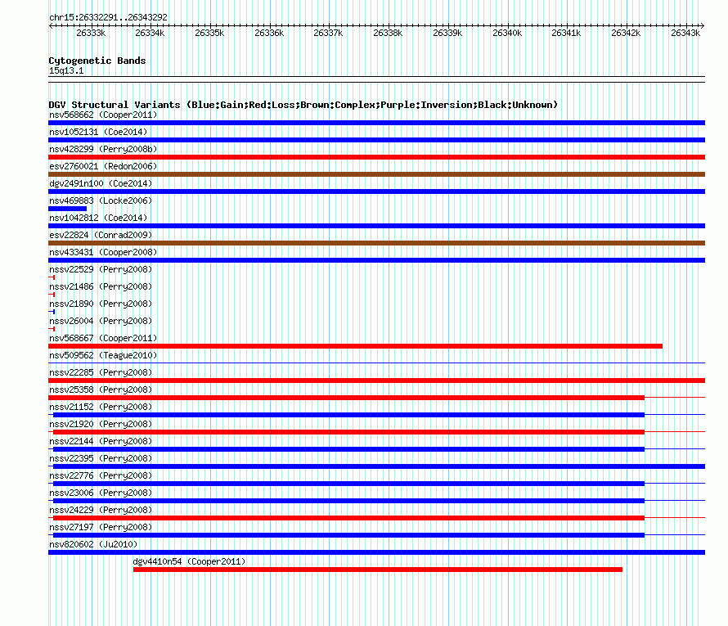The image size is (728, 626).
Task: Open nssv22144 (Perry2008) label
Action: [101, 441]
